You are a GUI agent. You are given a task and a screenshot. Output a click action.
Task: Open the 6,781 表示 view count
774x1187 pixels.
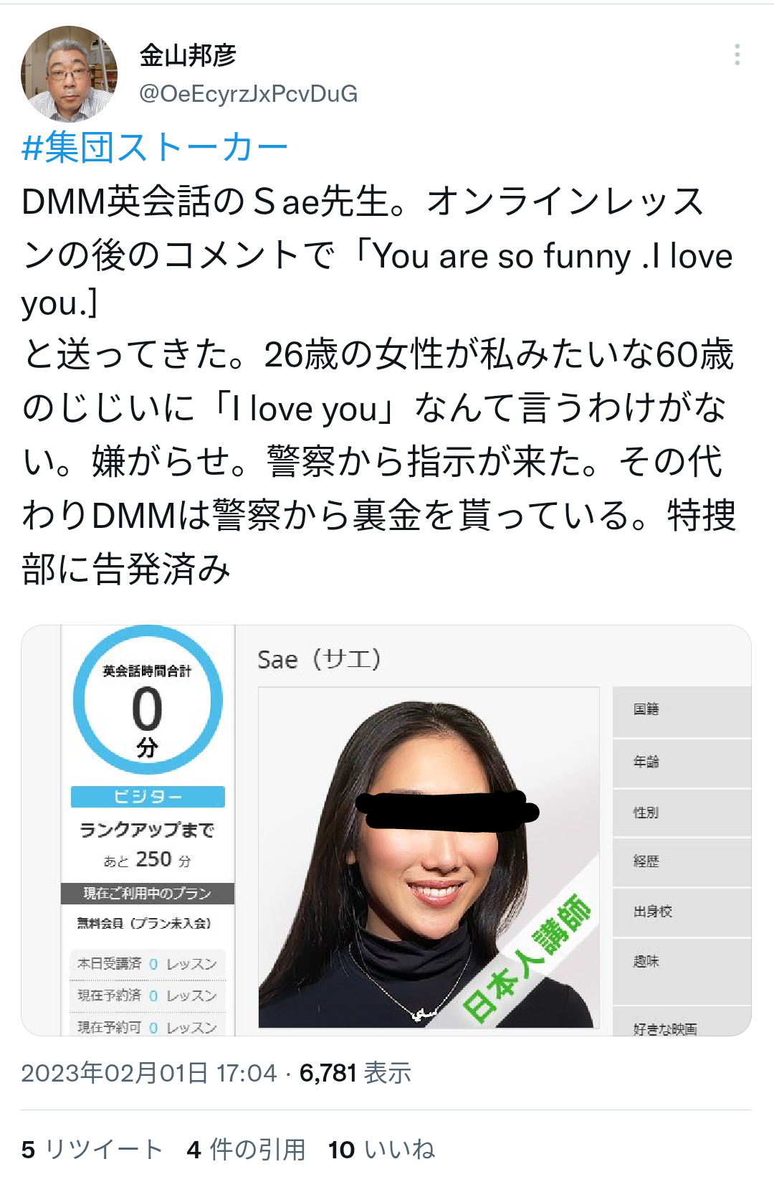click(355, 1073)
